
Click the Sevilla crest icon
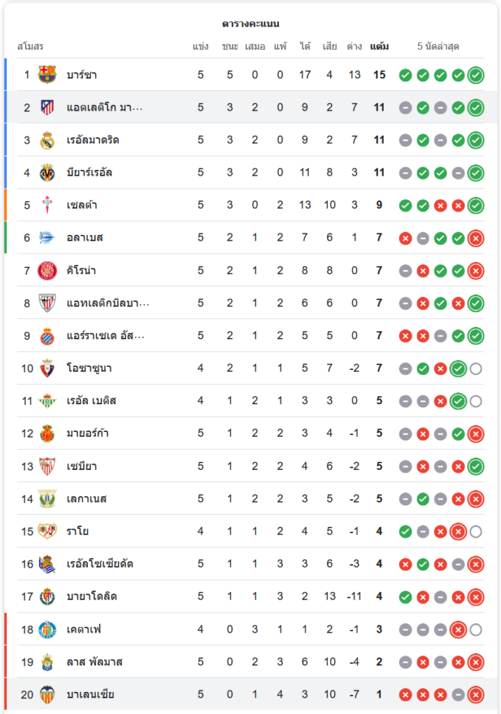(x=47, y=466)
